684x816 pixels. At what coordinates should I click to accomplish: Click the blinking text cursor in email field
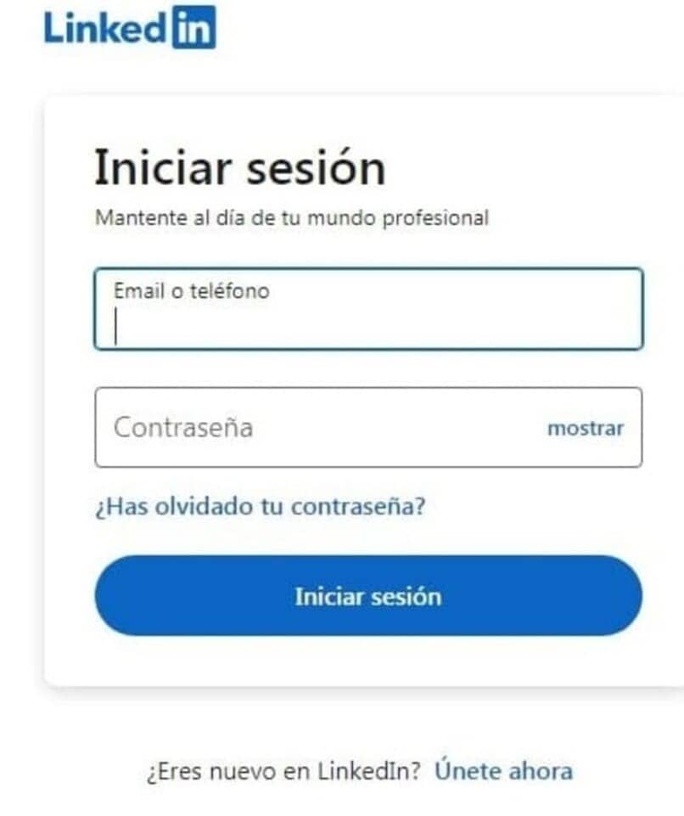[117, 326]
